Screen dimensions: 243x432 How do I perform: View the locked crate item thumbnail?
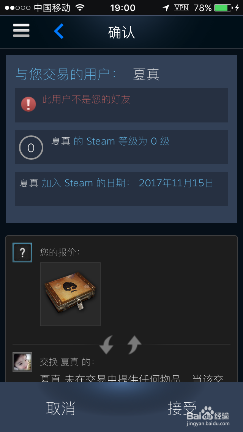[70, 294]
